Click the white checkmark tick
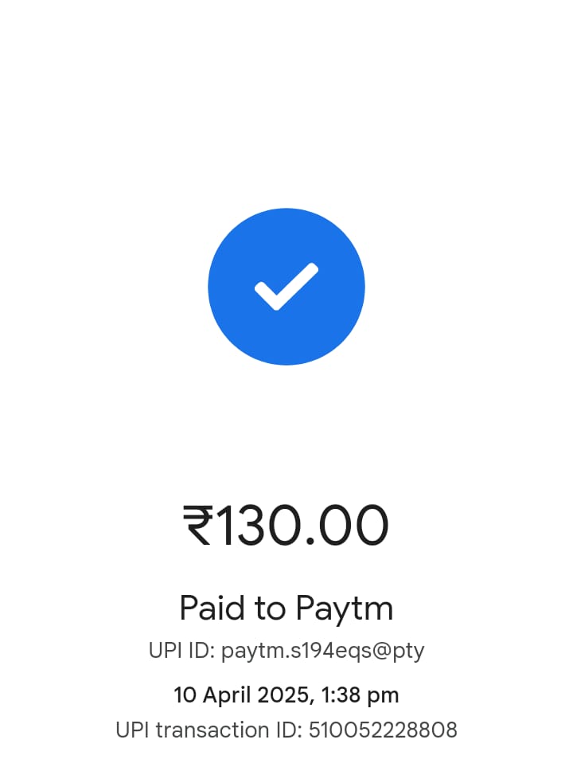 tap(286, 287)
